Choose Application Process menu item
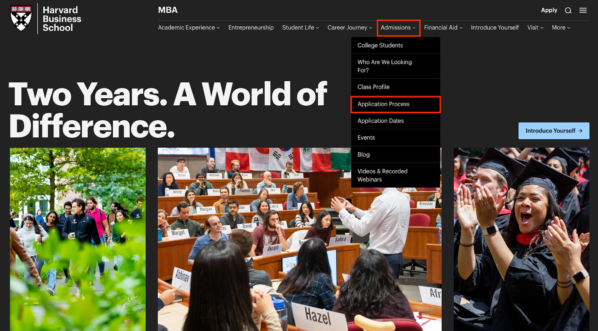 pyautogui.click(x=395, y=104)
